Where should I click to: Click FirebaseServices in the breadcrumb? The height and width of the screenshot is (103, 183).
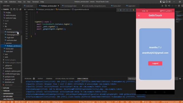click(x=64, y=9)
